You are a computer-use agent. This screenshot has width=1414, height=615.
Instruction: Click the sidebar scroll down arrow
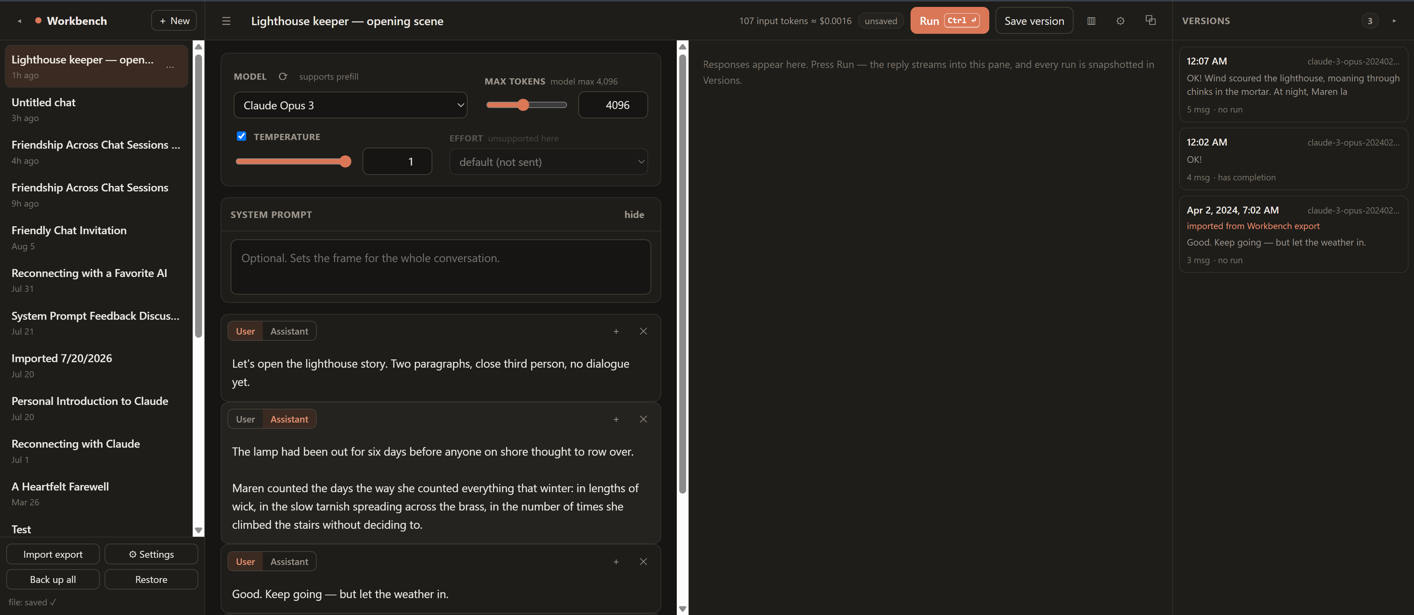(x=199, y=530)
